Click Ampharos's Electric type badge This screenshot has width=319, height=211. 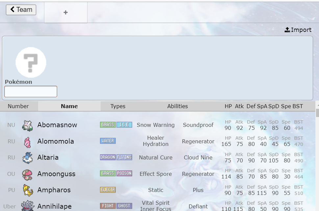click(108, 190)
